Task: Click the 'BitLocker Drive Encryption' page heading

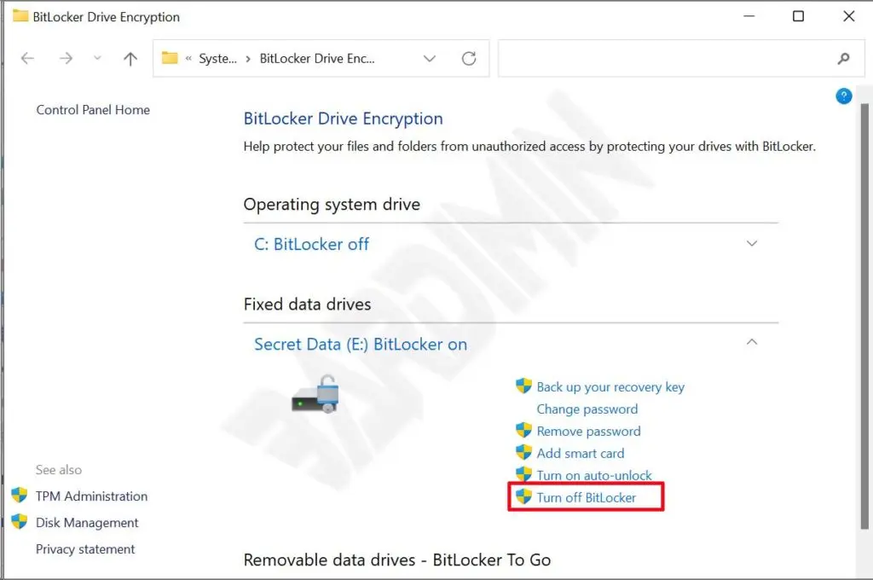Action: pyautogui.click(x=343, y=119)
